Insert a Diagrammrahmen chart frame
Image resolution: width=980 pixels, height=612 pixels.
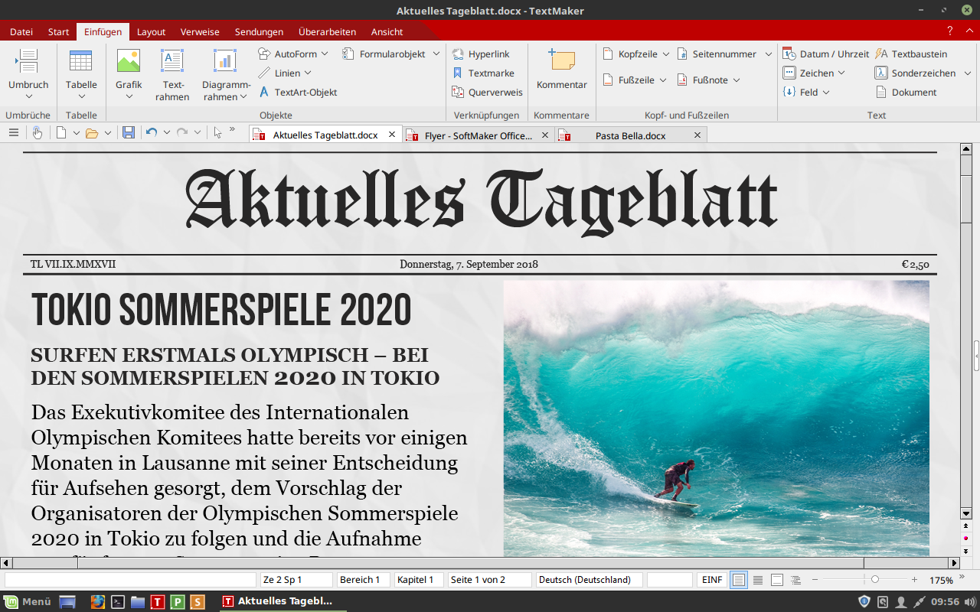(225, 74)
